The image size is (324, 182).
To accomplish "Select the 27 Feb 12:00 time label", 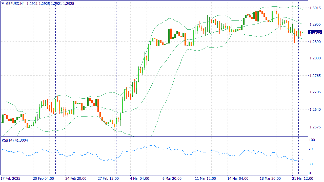I will [108, 178].
